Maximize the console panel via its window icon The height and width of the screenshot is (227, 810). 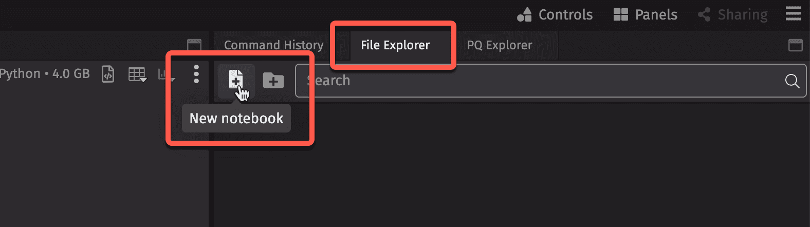pos(194,45)
